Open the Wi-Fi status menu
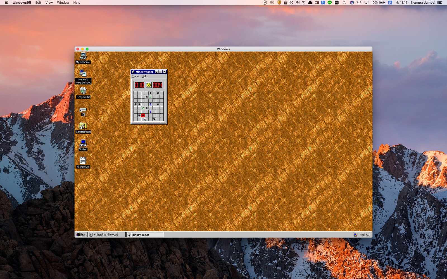Image resolution: width=447 pixels, height=279 pixels. 359,3
